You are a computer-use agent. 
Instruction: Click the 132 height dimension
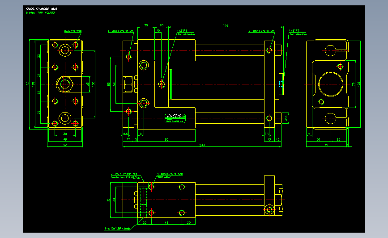28,84
